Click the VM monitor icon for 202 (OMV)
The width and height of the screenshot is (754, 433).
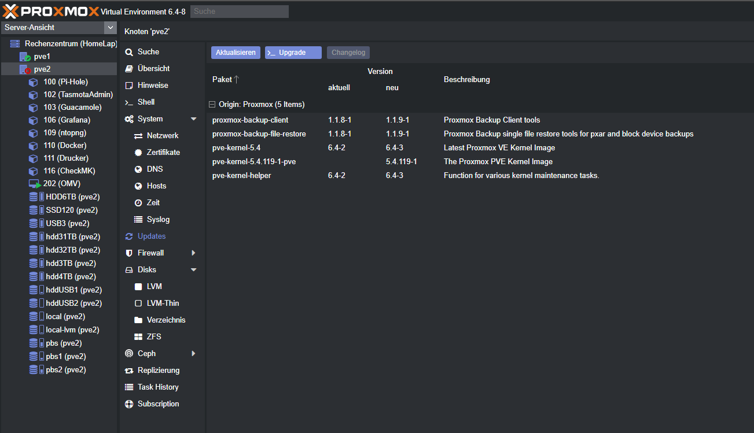tap(34, 184)
